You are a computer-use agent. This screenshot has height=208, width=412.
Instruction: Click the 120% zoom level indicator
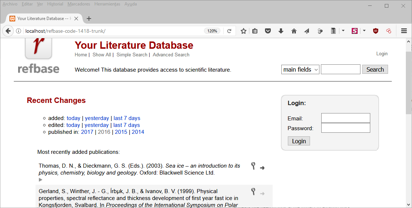coord(212,31)
